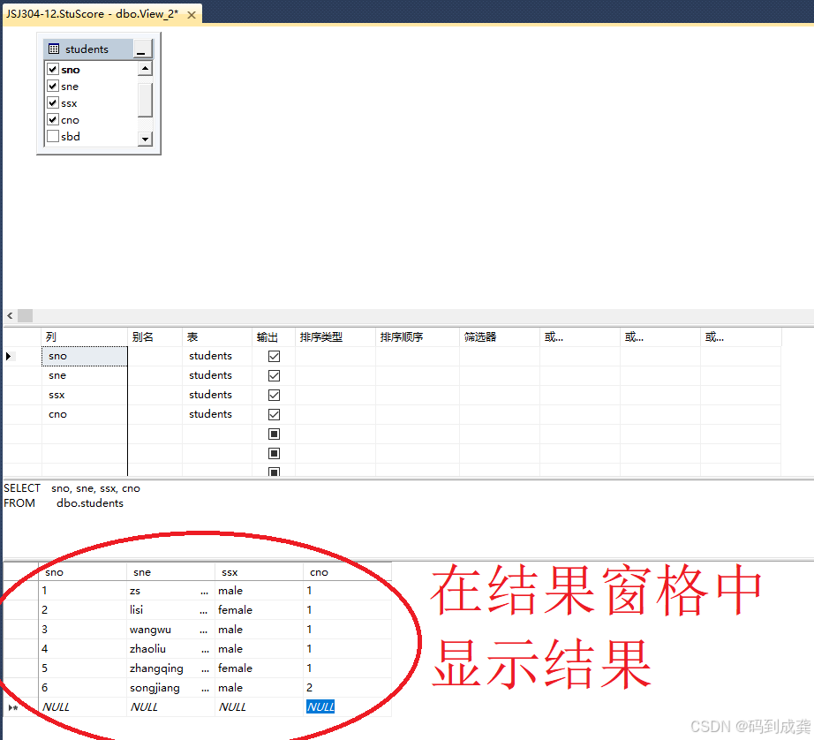Toggle output checkbox for the ssx criteria row
This screenshot has width=814, height=740.
274,395
